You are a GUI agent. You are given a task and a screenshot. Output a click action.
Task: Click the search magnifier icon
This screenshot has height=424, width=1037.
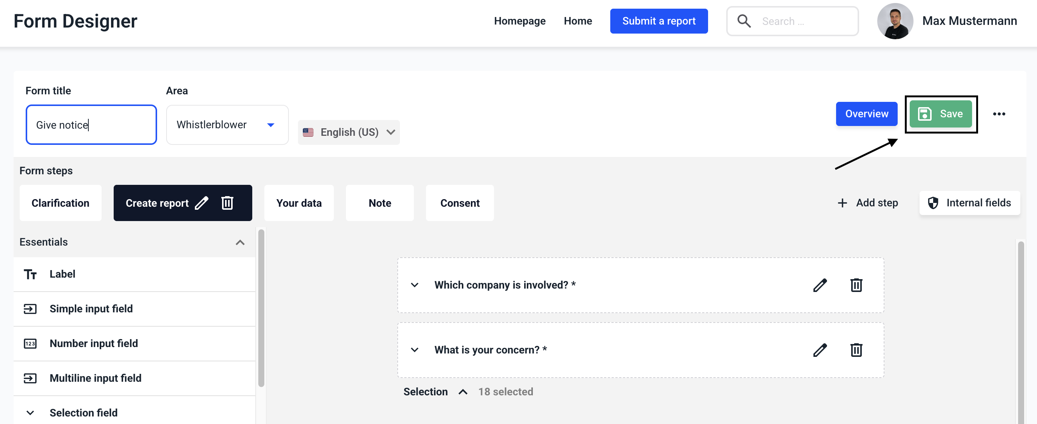(744, 21)
